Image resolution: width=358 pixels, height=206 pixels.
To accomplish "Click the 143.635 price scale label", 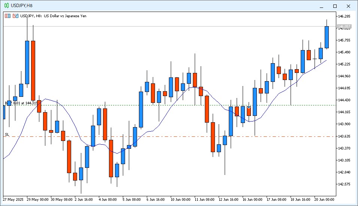I will (x=344, y=136).
